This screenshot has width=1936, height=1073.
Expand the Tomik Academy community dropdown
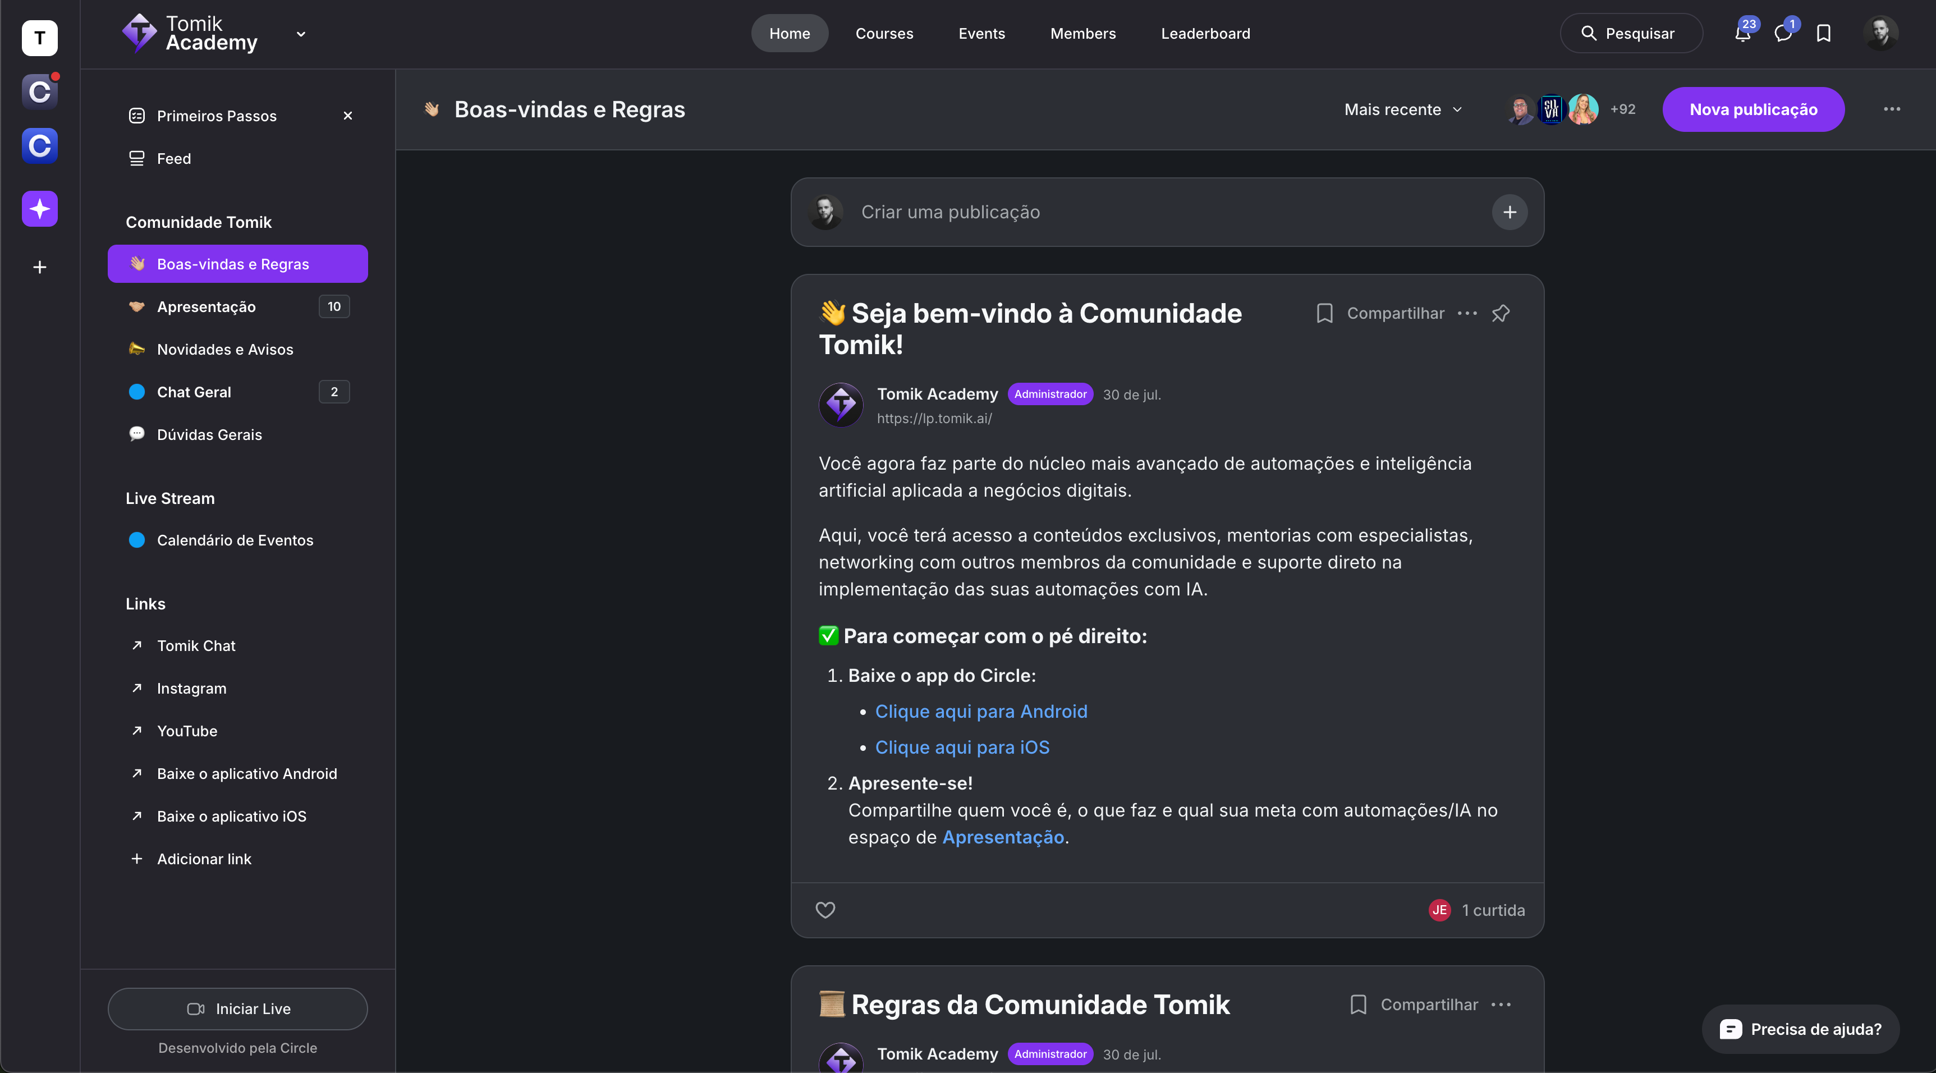(301, 34)
